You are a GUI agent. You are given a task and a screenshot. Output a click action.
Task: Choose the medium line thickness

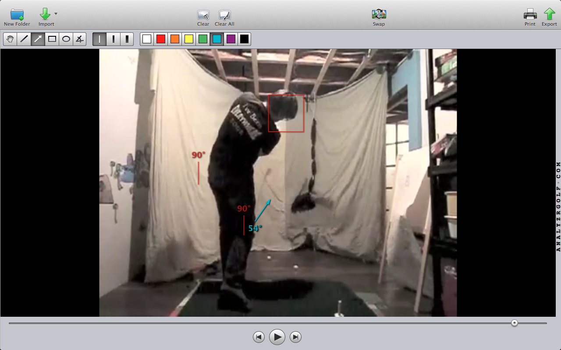pos(114,39)
